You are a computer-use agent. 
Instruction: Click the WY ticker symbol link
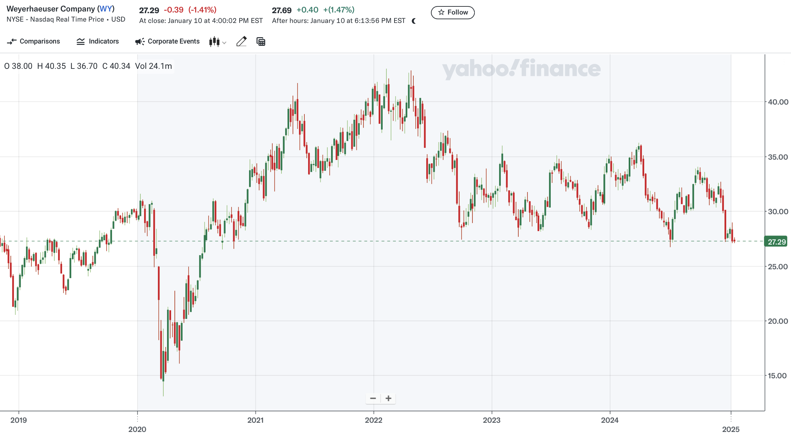(106, 9)
